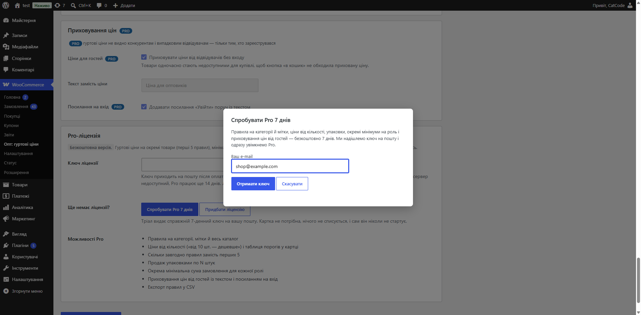
Task: Click Спробувати Pro 7 днів page button
Action: click(170, 209)
